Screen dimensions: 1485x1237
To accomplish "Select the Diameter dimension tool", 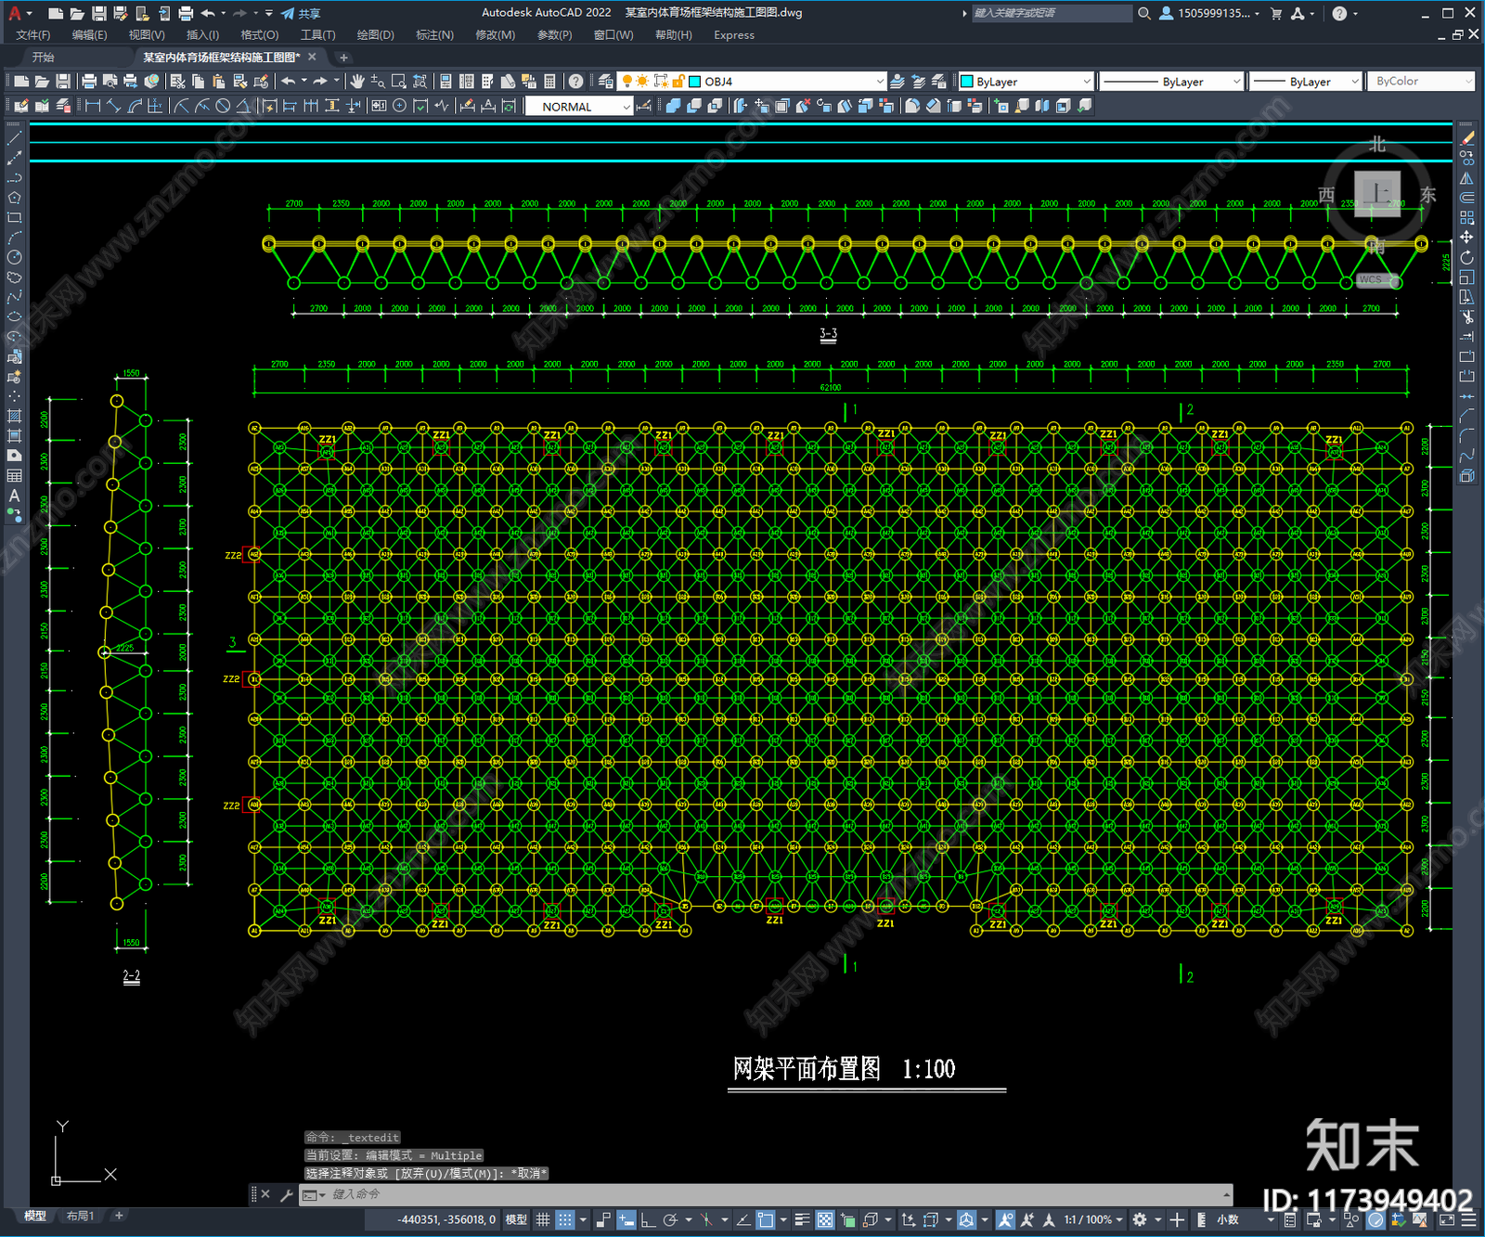I will (x=223, y=106).
